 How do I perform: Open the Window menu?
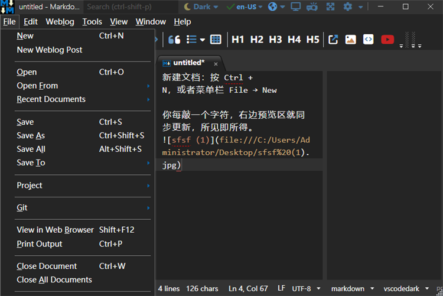coord(151,22)
